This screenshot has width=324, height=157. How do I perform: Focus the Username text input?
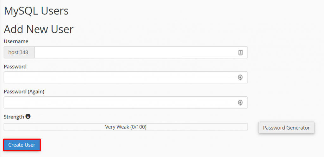tap(136, 53)
